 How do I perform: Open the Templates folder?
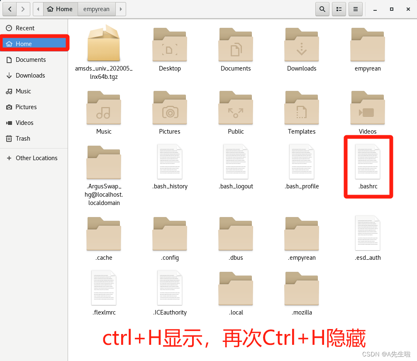tap(302, 108)
